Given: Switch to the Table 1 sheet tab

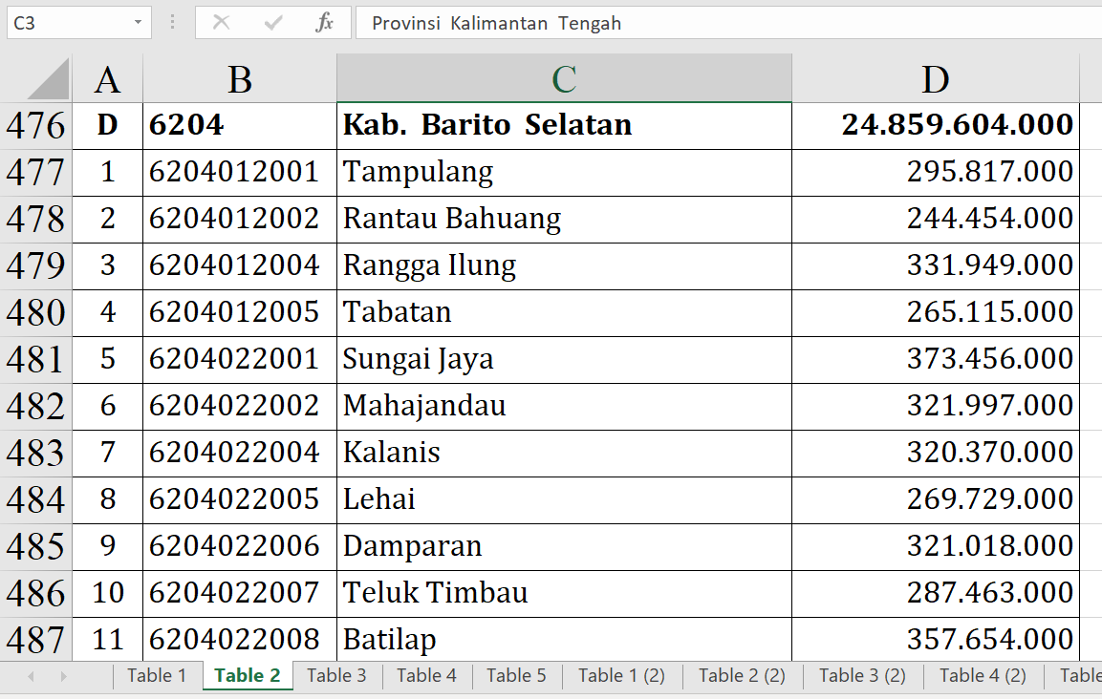Looking at the screenshot, I should tap(157, 676).
